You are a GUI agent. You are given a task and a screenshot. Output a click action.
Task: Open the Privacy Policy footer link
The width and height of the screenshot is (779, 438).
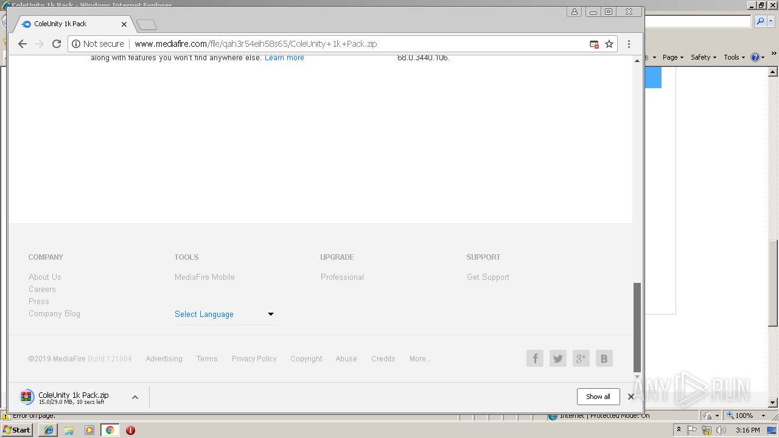tap(254, 359)
